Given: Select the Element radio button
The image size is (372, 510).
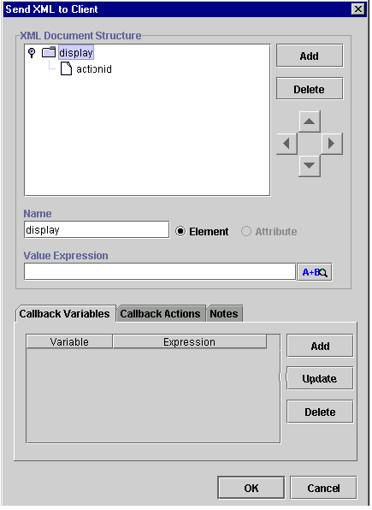Looking at the screenshot, I should [180, 232].
